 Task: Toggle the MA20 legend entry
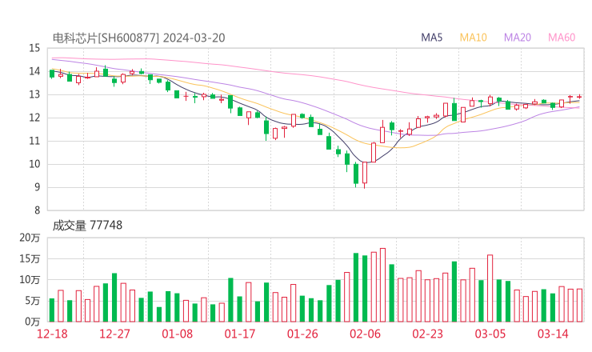click(518, 38)
